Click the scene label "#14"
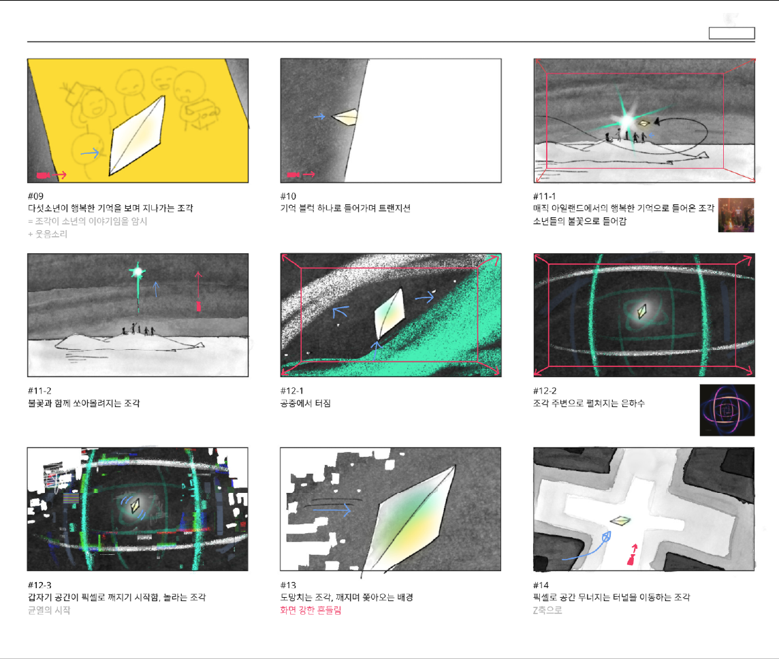This screenshot has width=779, height=659. 541,585
